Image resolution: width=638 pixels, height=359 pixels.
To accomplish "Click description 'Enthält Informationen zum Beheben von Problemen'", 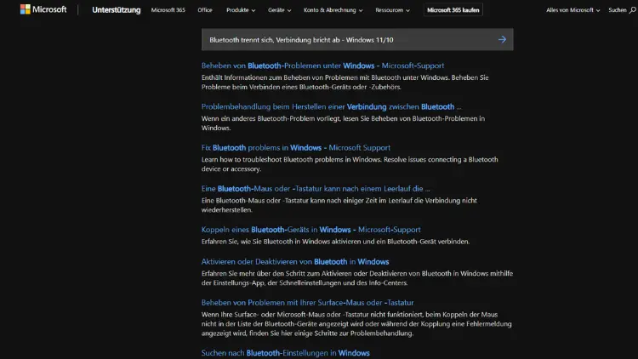I will [x=345, y=83].
